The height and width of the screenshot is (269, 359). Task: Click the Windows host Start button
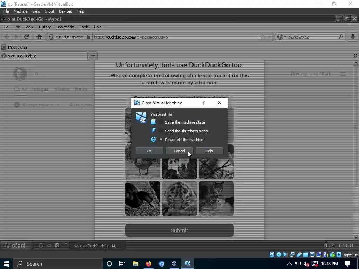click(6, 264)
